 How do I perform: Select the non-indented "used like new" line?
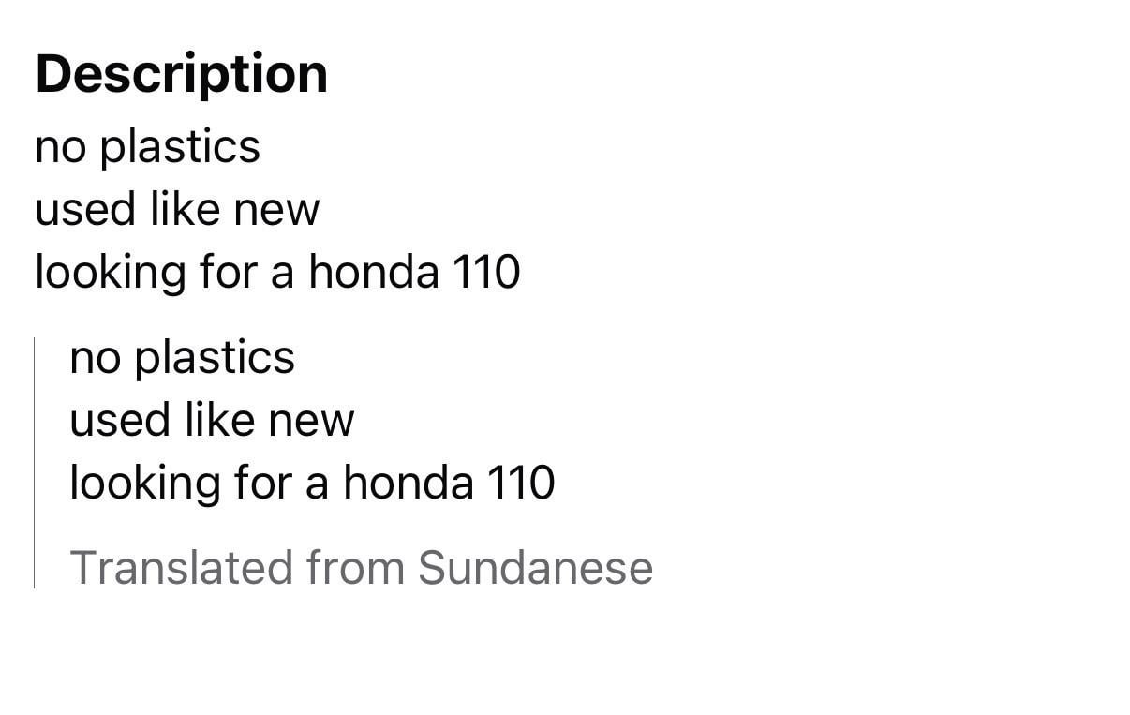(177, 209)
